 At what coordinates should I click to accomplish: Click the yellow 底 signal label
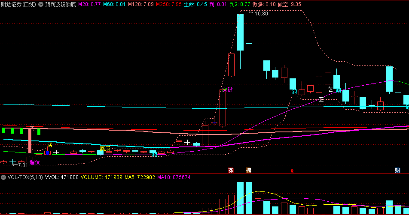pos(49,145)
